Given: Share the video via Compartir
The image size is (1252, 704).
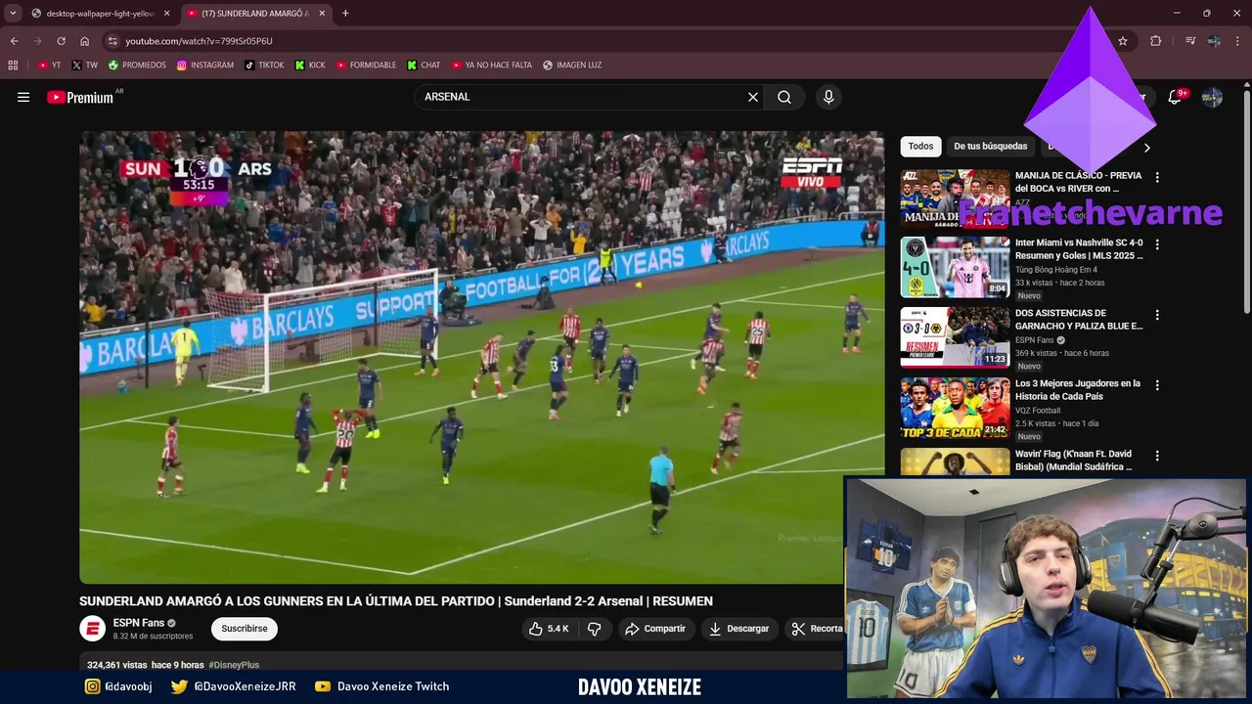Looking at the screenshot, I should [655, 629].
